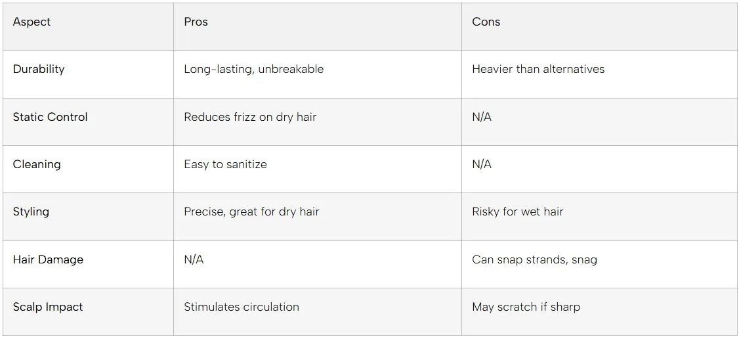Select the Durability row label
The width and height of the screenshot is (739, 337).
click(39, 69)
